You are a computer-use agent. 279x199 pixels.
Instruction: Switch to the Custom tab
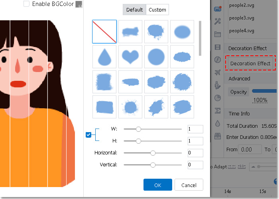[x=157, y=10]
